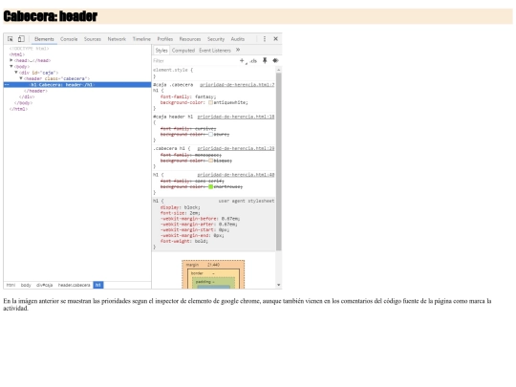516x387 pixels.
Task: Open source link prioridad-de-herencia.html:7
Action: [x=237, y=85]
